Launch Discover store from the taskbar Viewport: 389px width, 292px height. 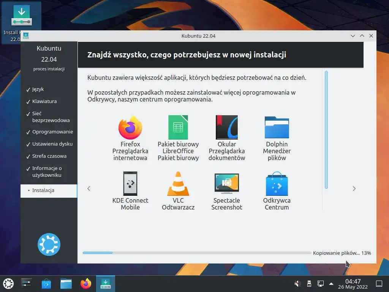click(x=46, y=284)
